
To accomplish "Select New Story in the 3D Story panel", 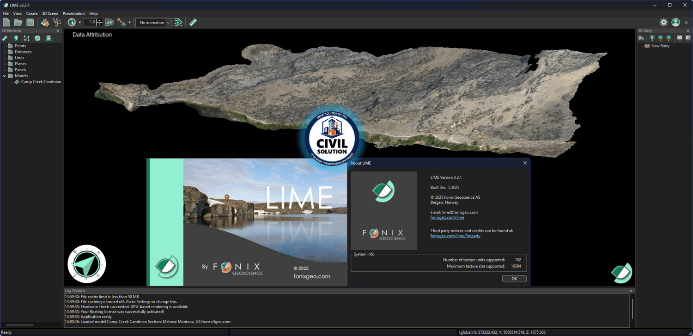I will click(660, 46).
